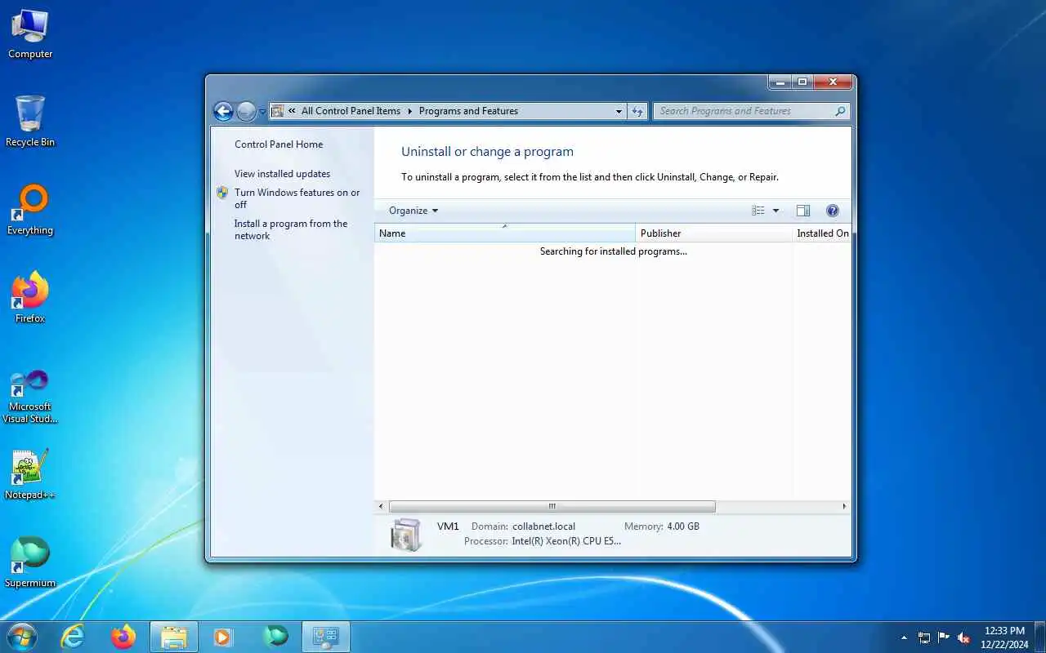Click the Forward navigation arrow
This screenshot has width=1046, height=653.
tap(246, 111)
